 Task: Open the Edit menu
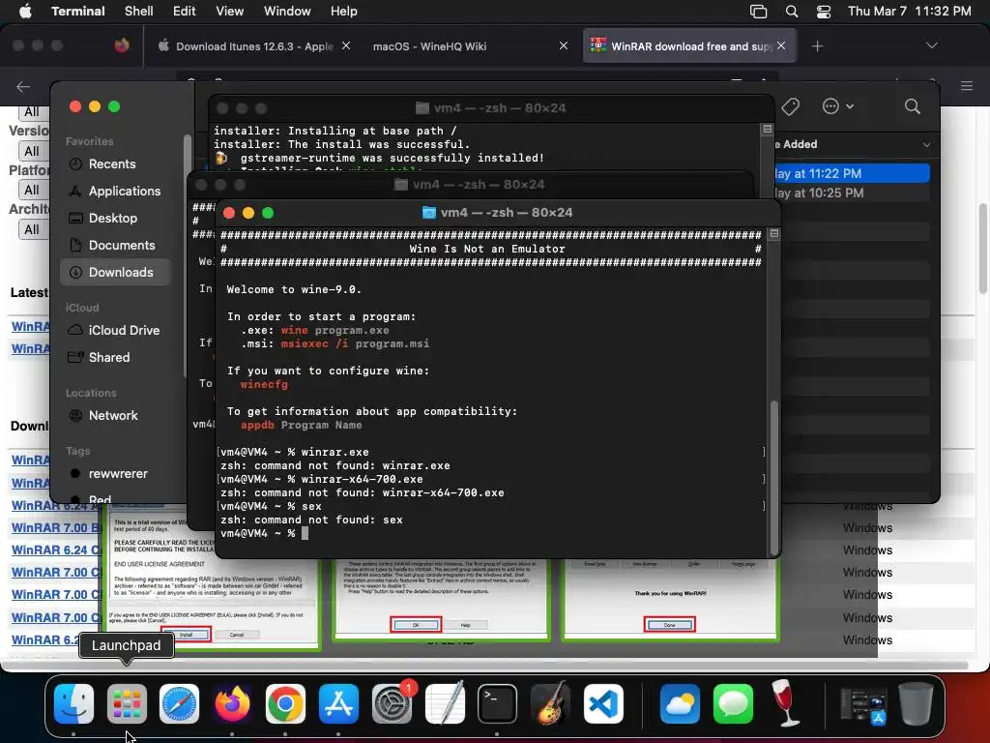point(185,12)
